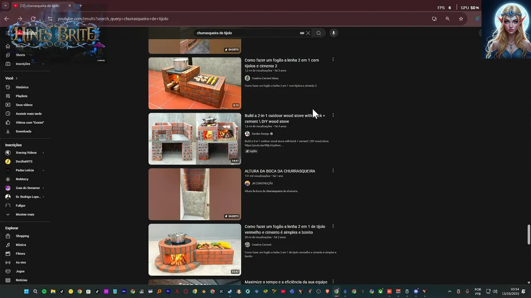Clear the search box text with the X

click(x=308, y=33)
